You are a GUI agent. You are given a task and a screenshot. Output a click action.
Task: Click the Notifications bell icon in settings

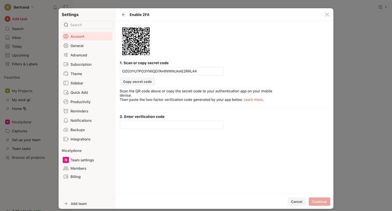66,120
